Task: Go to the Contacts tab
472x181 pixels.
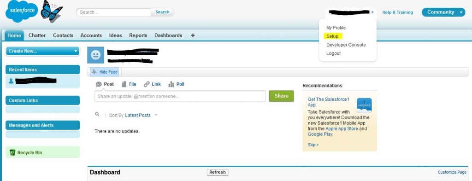Action: pyautogui.click(x=63, y=35)
